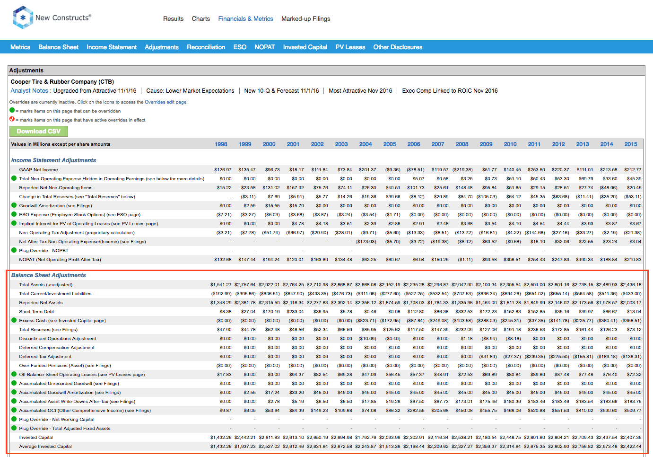This screenshot has width=653, height=457.
Task: Switch to the Income Statement tab
Action: 112,47
